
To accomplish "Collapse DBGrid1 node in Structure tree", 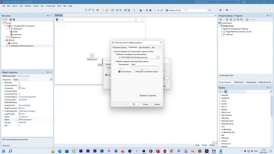I will point(5,40).
